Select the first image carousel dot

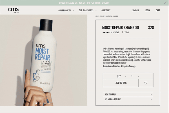click(36, 103)
